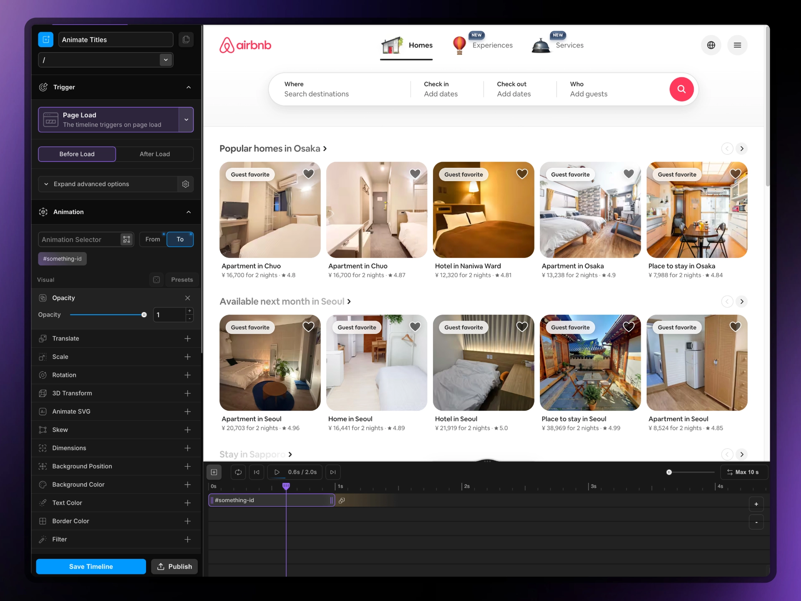This screenshot has height=601, width=801.
Task: Select the Before Load option
Action: pos(77,154)
